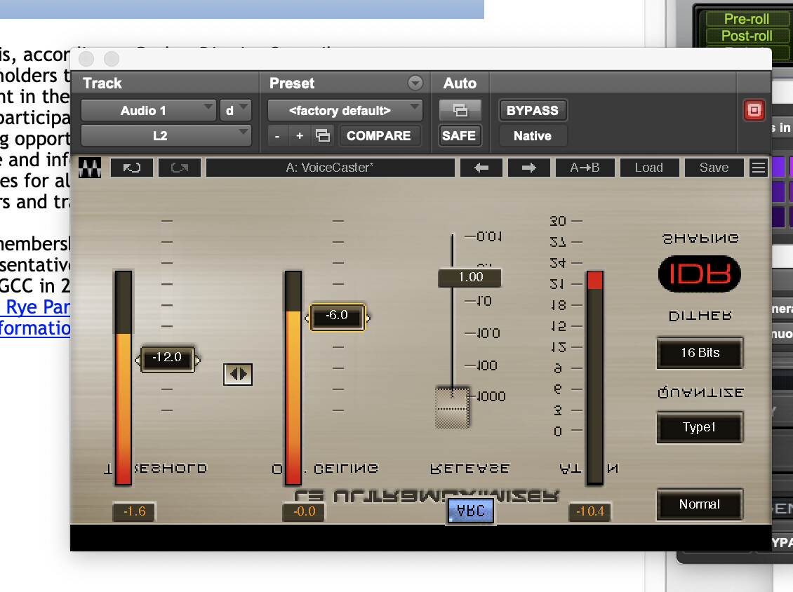Click the Threshold slider handle at -12.0
This screenshot has height=592, width=793.
coord(168,359)
